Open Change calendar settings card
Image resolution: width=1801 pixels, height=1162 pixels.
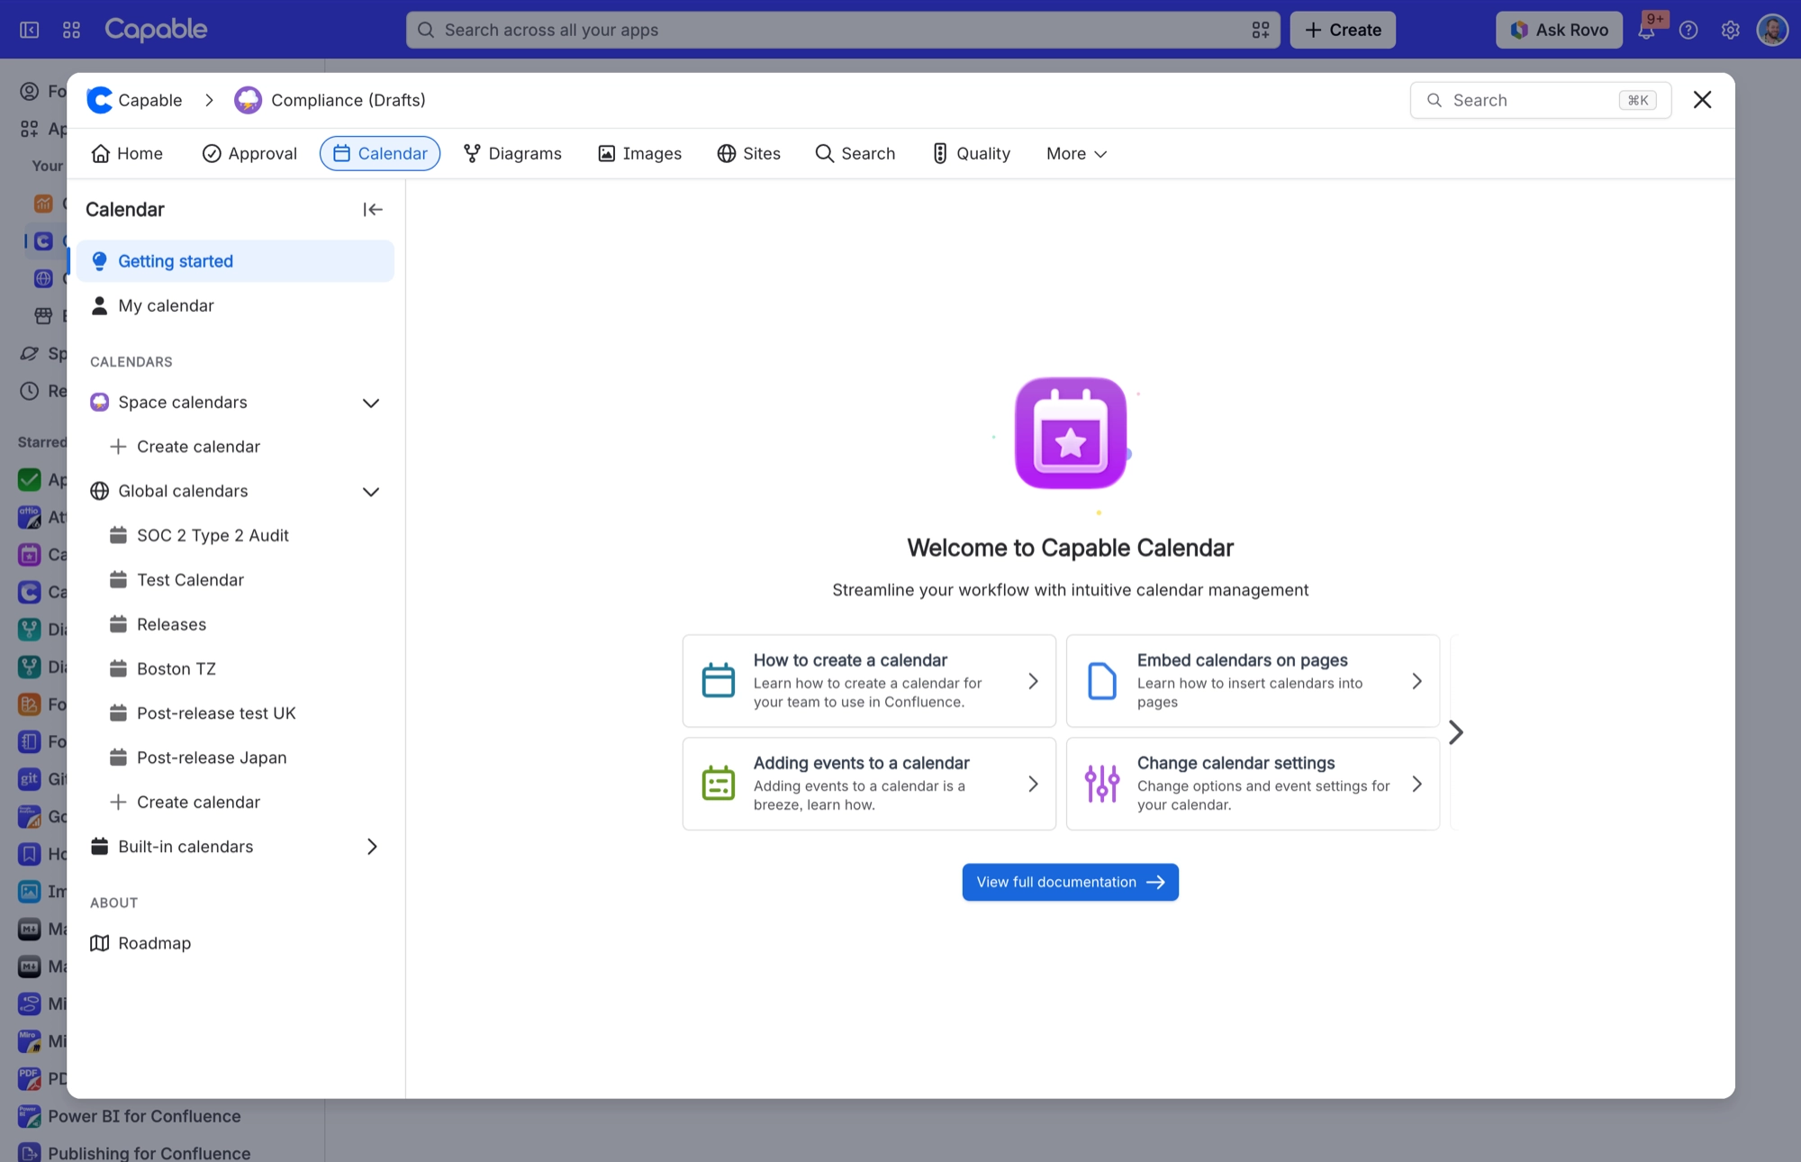click(x=1253, y=784)
